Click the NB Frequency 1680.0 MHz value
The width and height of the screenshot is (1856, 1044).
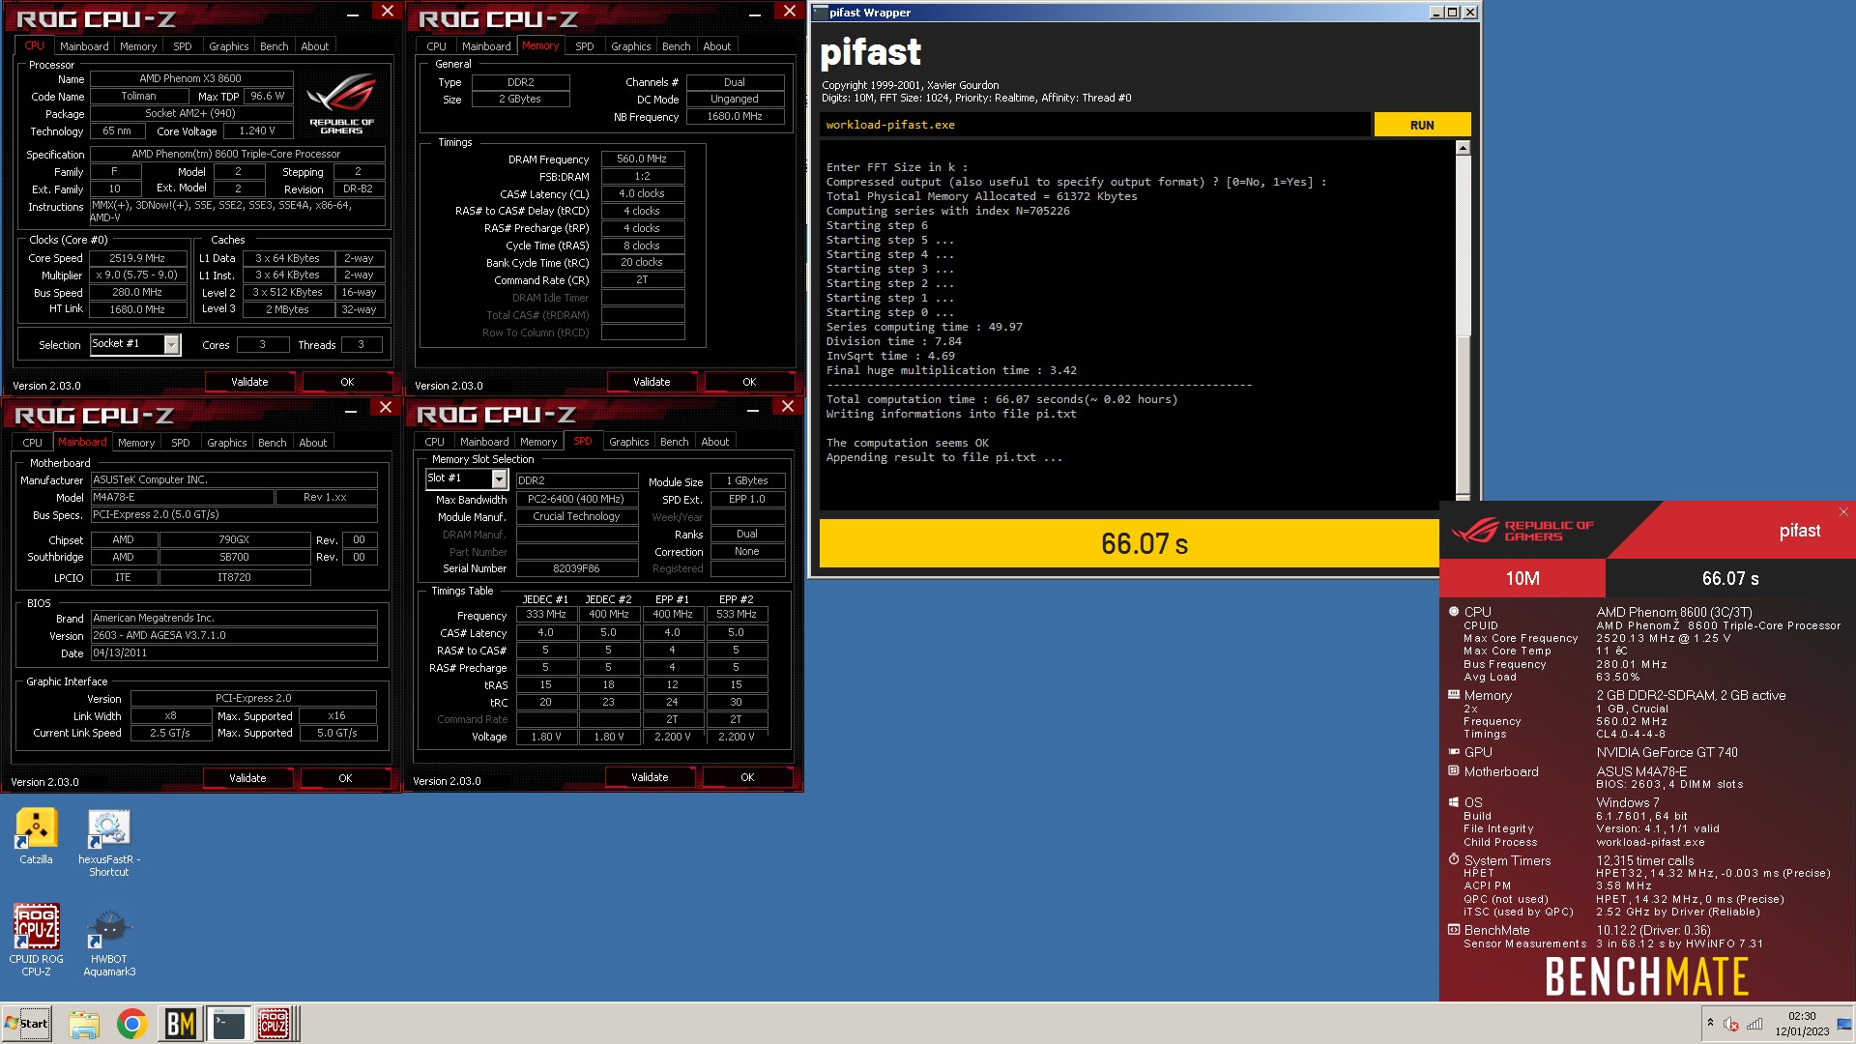[735, 116]
